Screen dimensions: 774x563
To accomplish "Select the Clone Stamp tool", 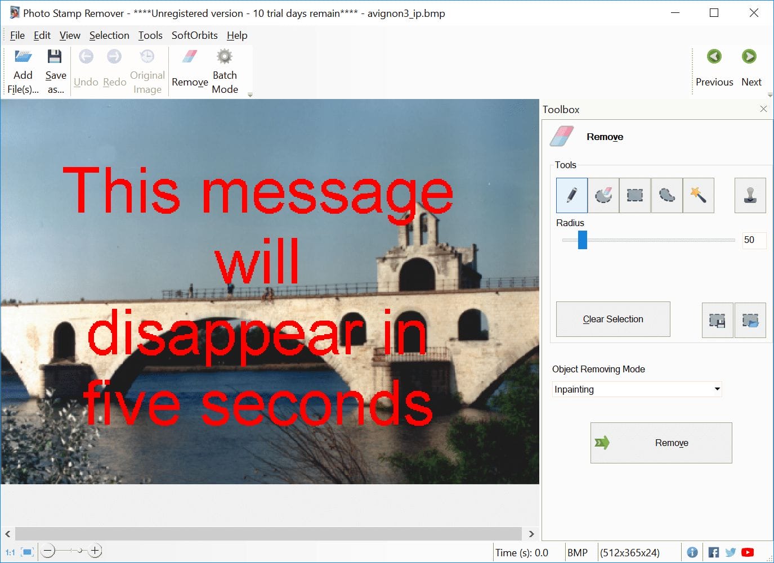I will click(750, 195).
